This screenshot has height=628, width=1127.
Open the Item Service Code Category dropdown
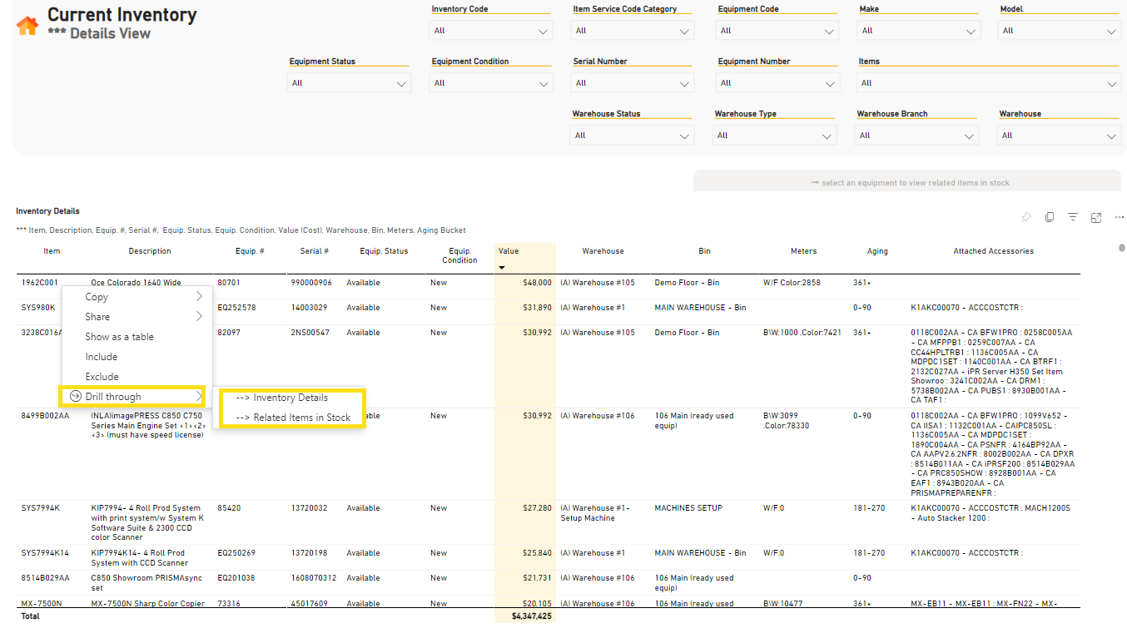[x=633, y=31]
